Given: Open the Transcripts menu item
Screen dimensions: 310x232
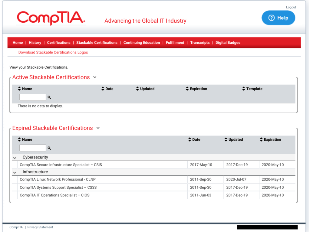Looking at the screenshot, I should (x=200, y=43).
